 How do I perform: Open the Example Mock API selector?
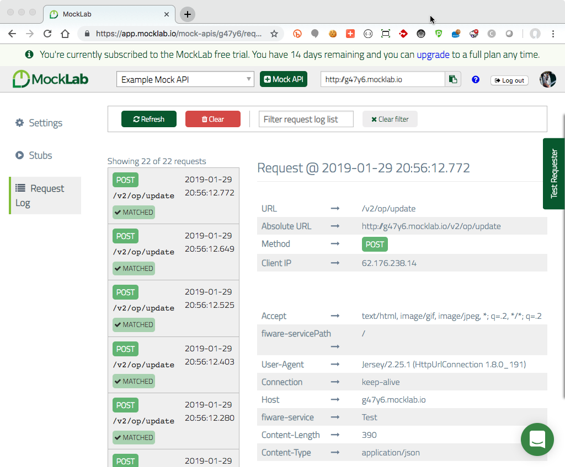(x=185, y=79)
